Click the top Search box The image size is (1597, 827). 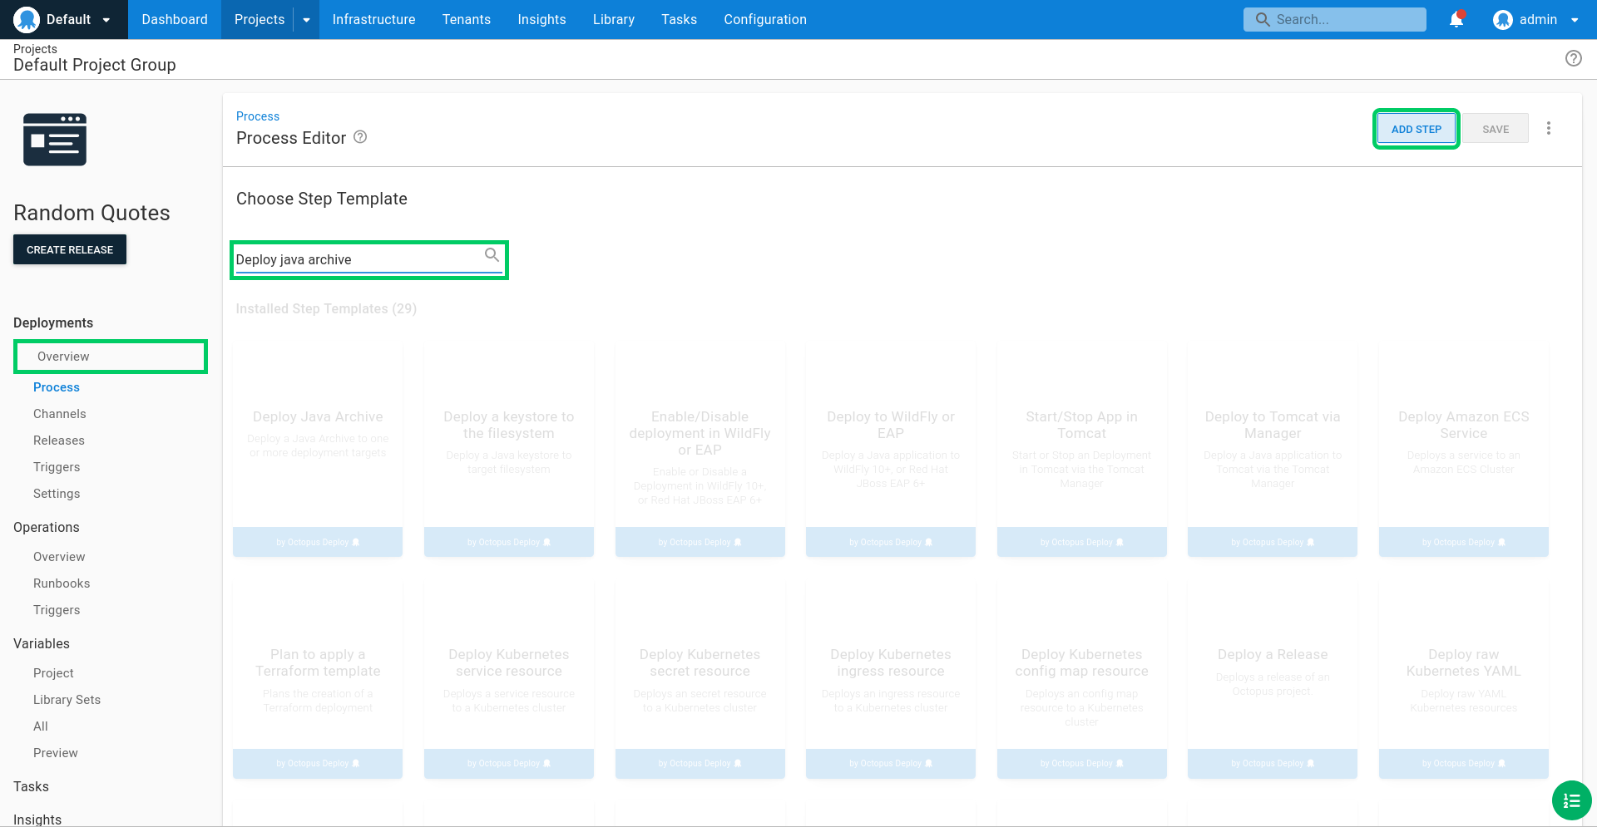[1334, 19]
